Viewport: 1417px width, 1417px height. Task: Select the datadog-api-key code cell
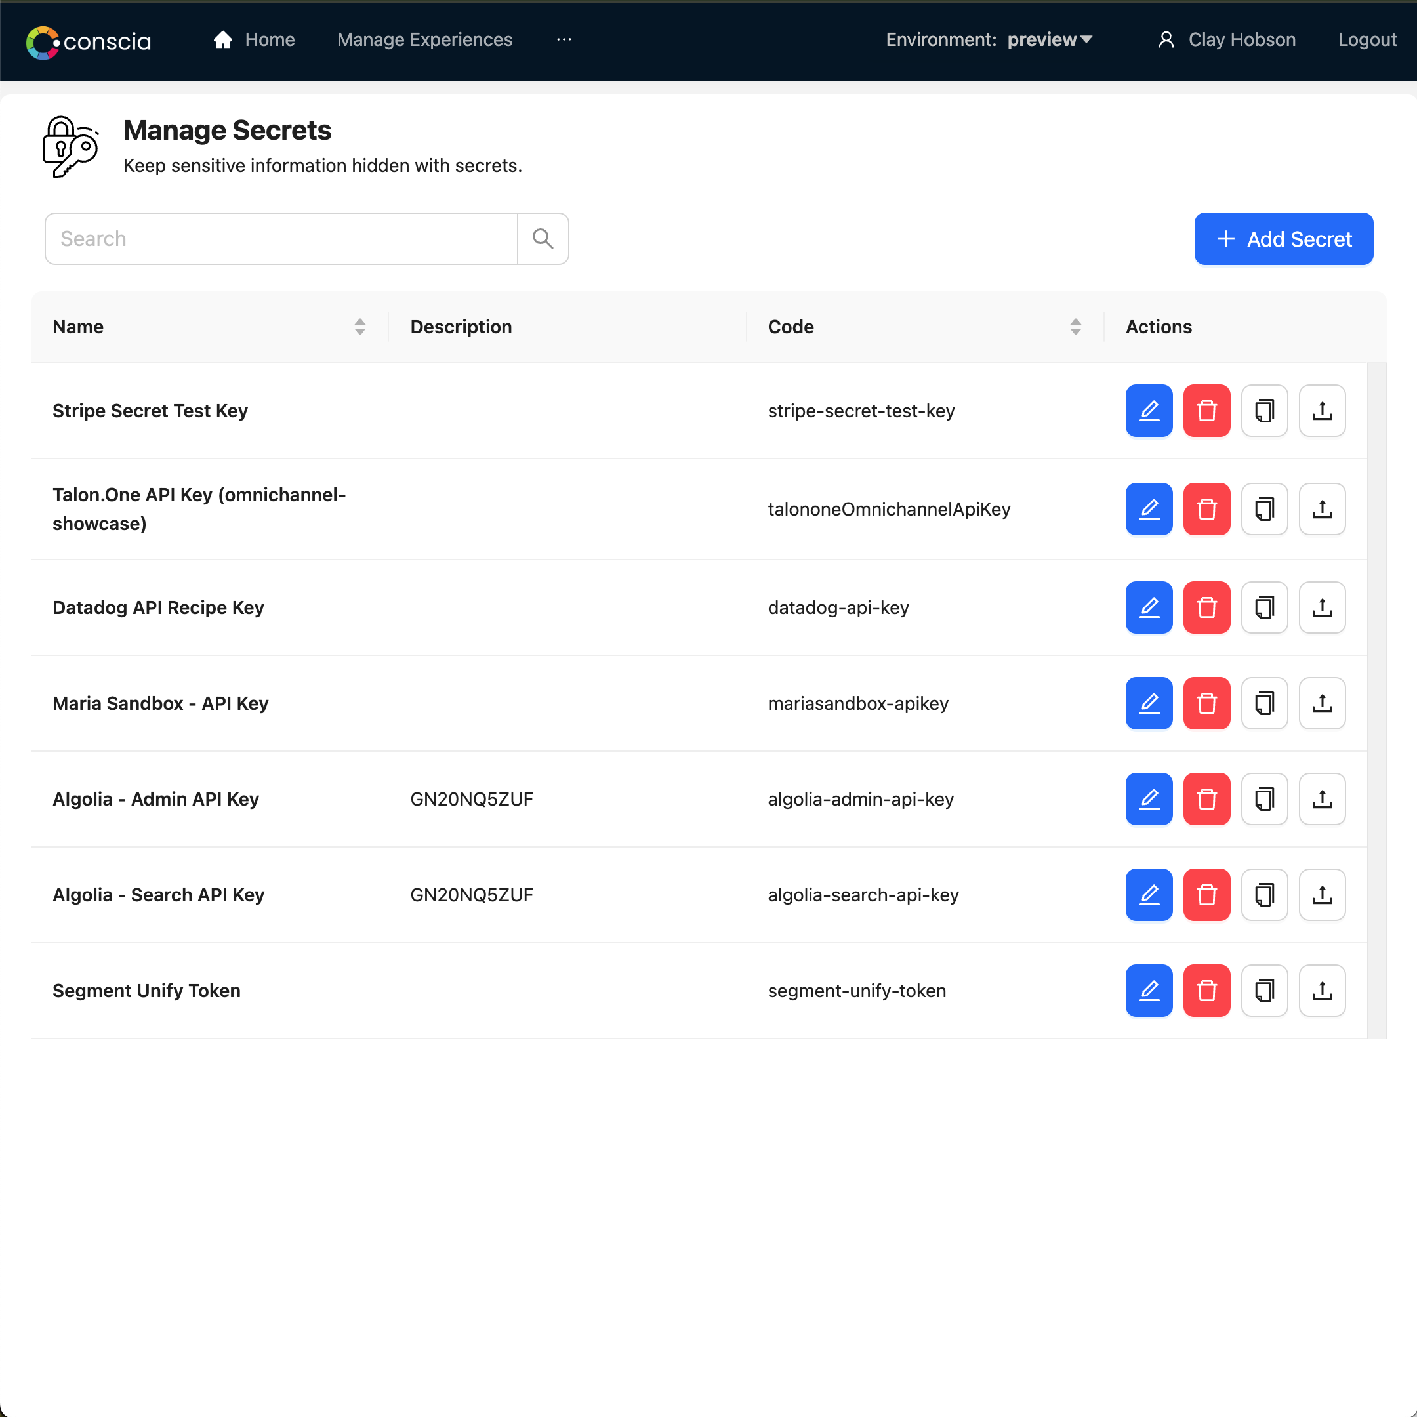(x=838, y=607)
